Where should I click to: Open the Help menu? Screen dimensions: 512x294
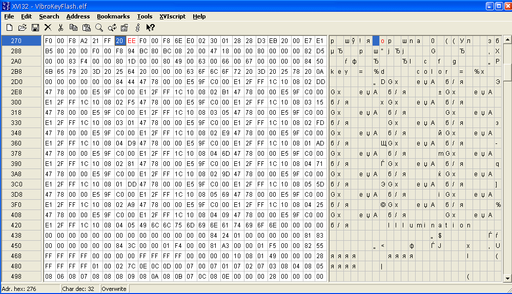coord(199,16)
